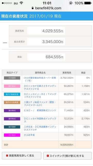Open スルガ確定拠出年金スーパー定期 fund link

(x=40, y=79)
